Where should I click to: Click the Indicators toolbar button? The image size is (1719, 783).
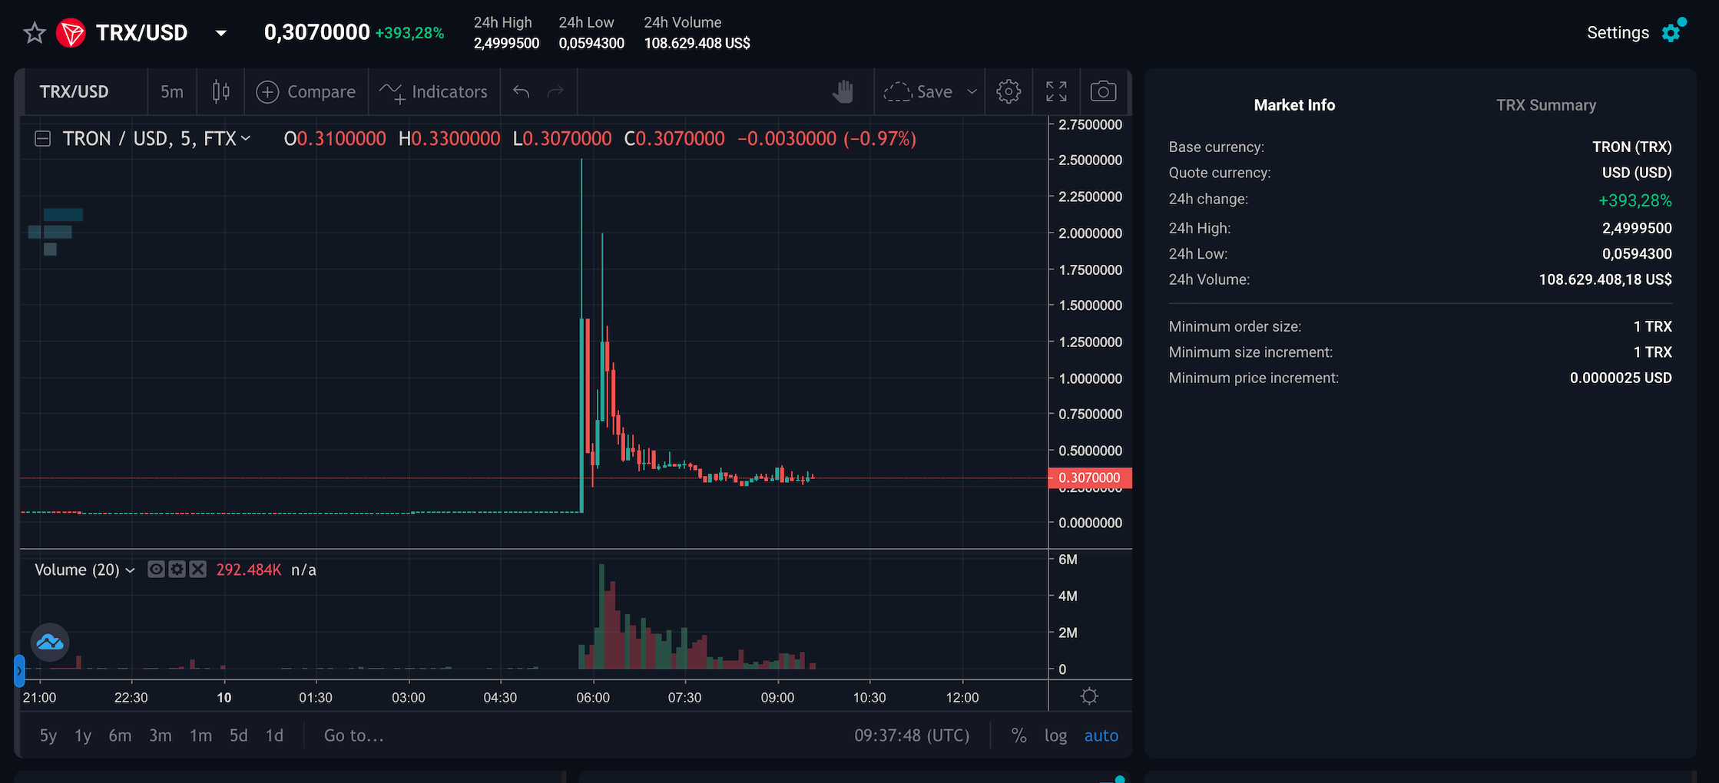[434, 92]
